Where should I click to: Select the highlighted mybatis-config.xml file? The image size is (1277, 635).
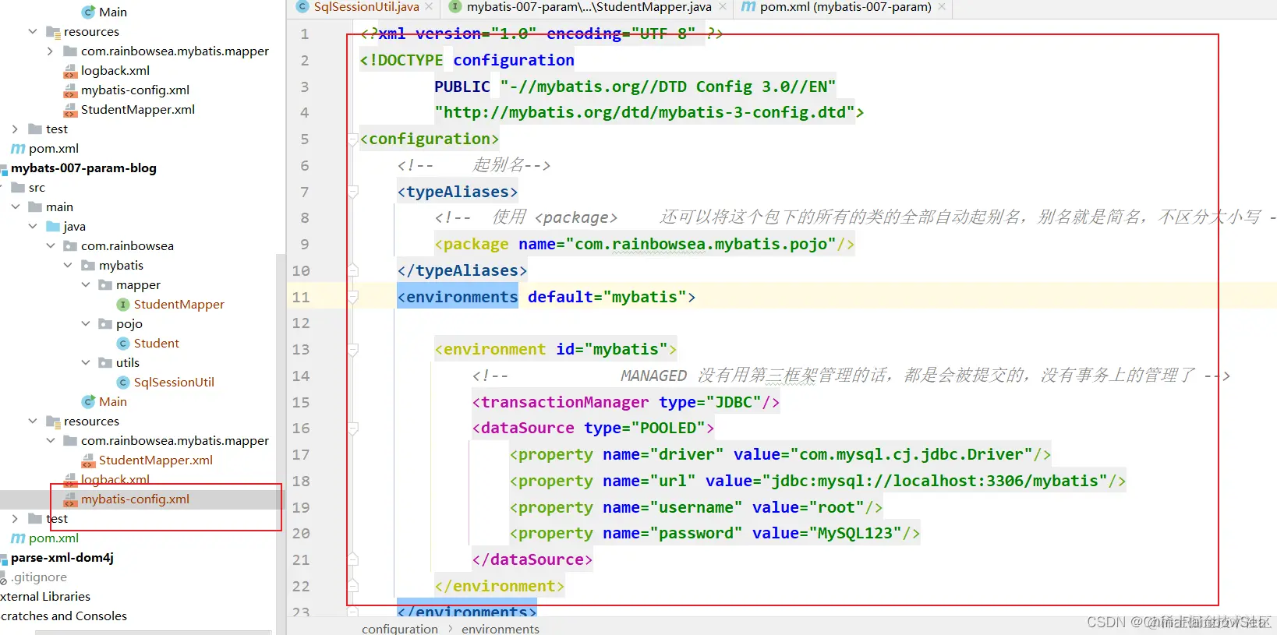point(135,499)
